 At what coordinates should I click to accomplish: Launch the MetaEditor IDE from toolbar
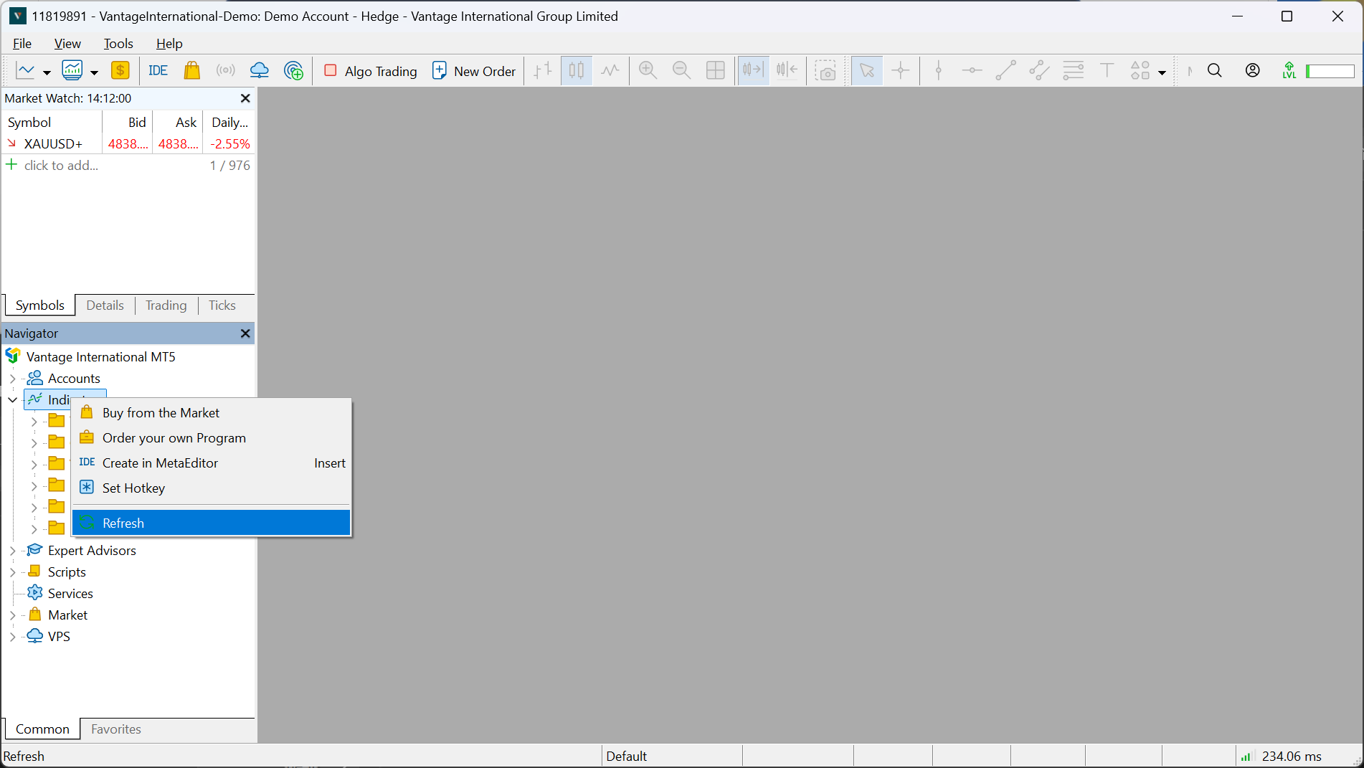point(158,70)
